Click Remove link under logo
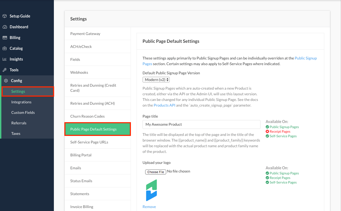Image resolution: width=341 pixels, height=211 pixels. tap(149, 207)
